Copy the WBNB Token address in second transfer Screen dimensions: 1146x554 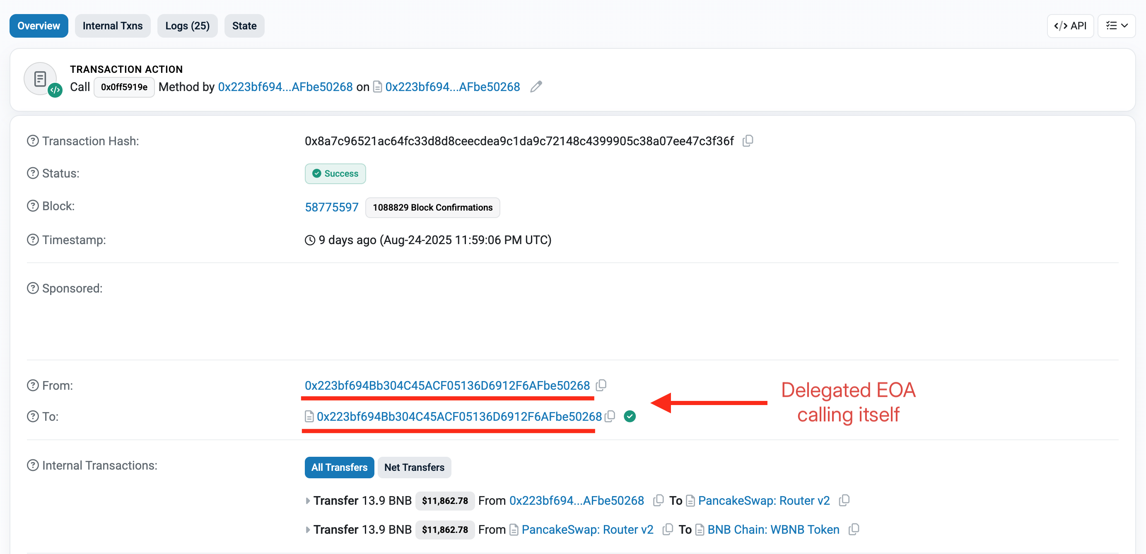[853, 529]
